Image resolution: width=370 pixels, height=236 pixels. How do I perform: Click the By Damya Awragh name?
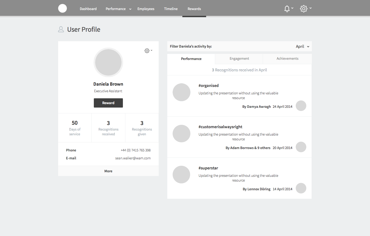point(257,107)
